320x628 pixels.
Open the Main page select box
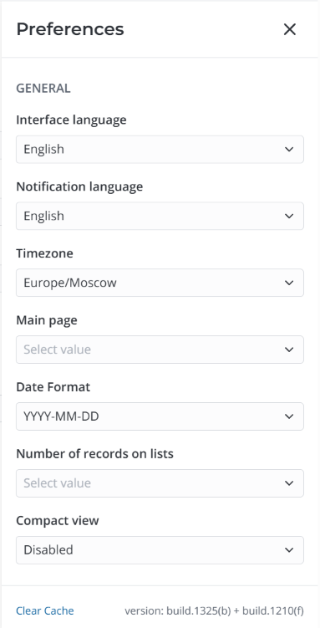[x=160, y=350]
